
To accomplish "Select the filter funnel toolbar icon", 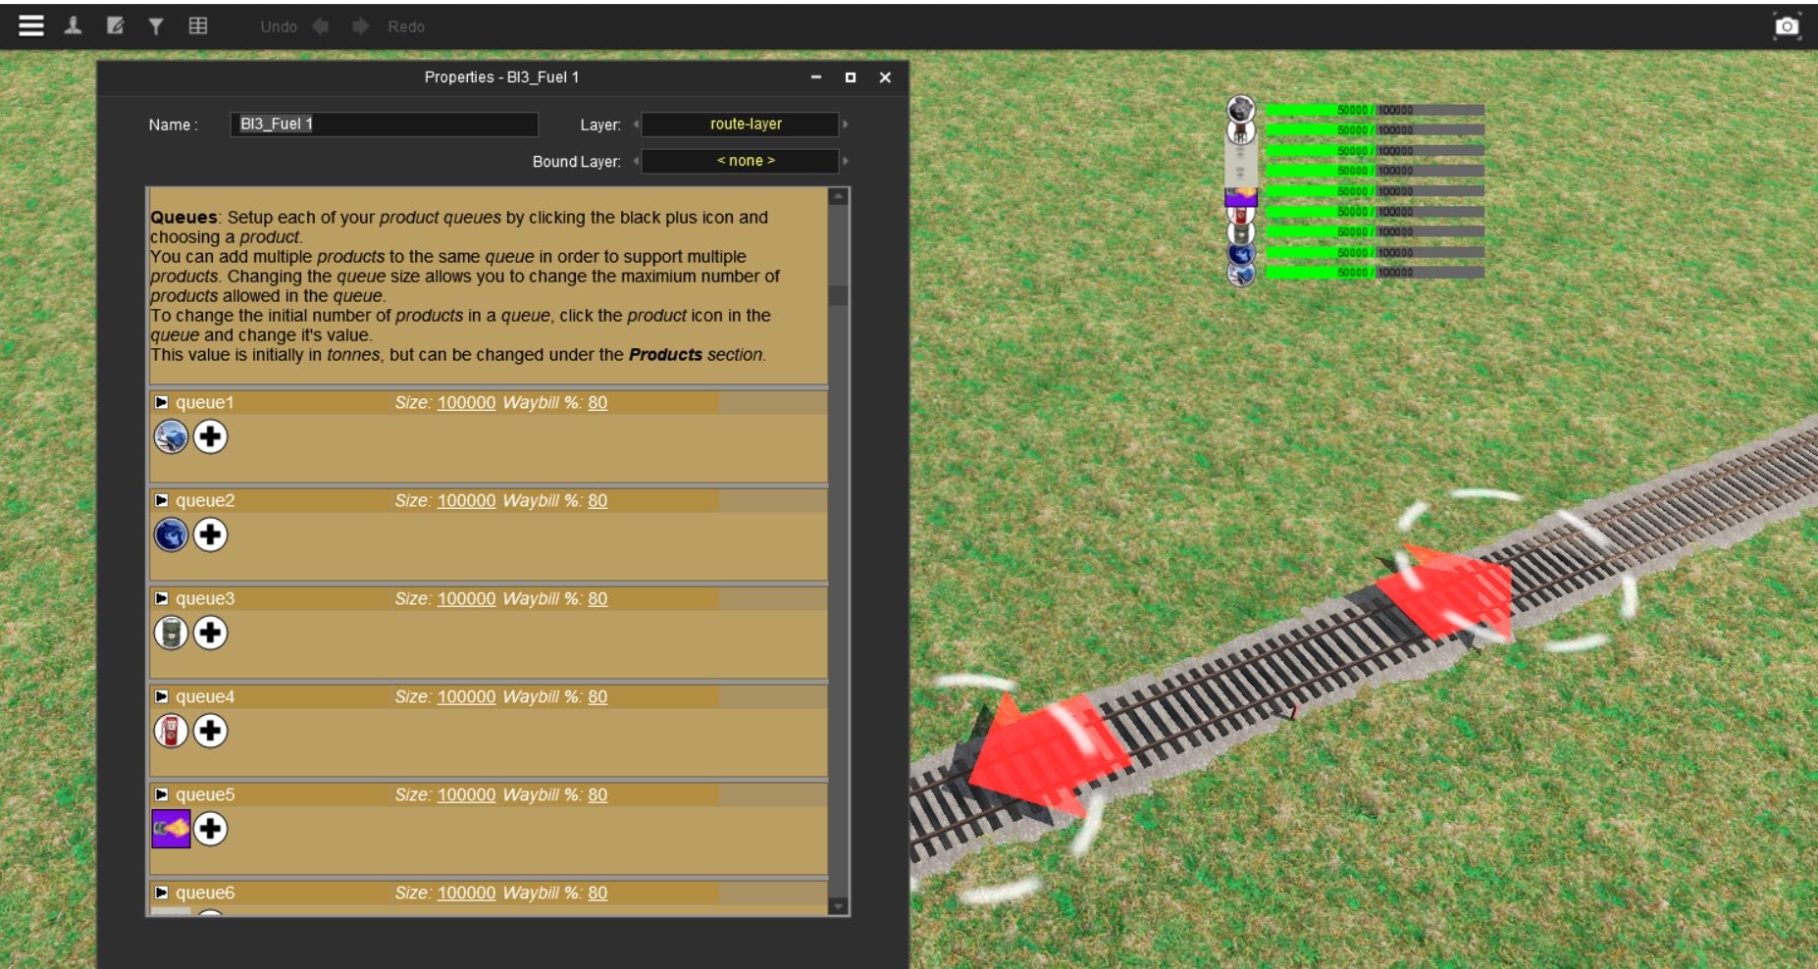I will (156, 26).
